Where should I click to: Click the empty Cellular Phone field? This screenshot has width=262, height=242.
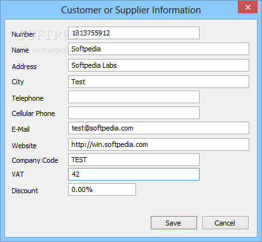(134, 113)
